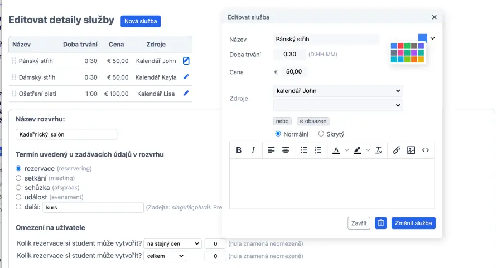Open the kalendář John resource dropdown
The height and width of the screenshot is (268, 502).
[x=337, y=91]
